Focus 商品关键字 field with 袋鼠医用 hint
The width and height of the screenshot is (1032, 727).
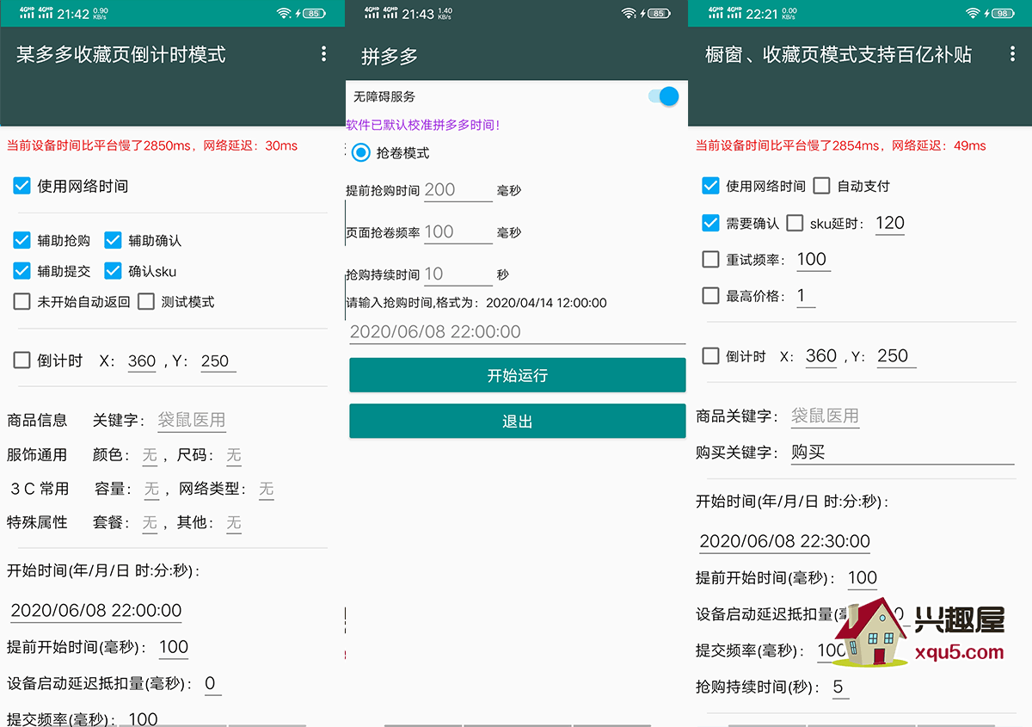pyautogui.click(x=826, y=416)
